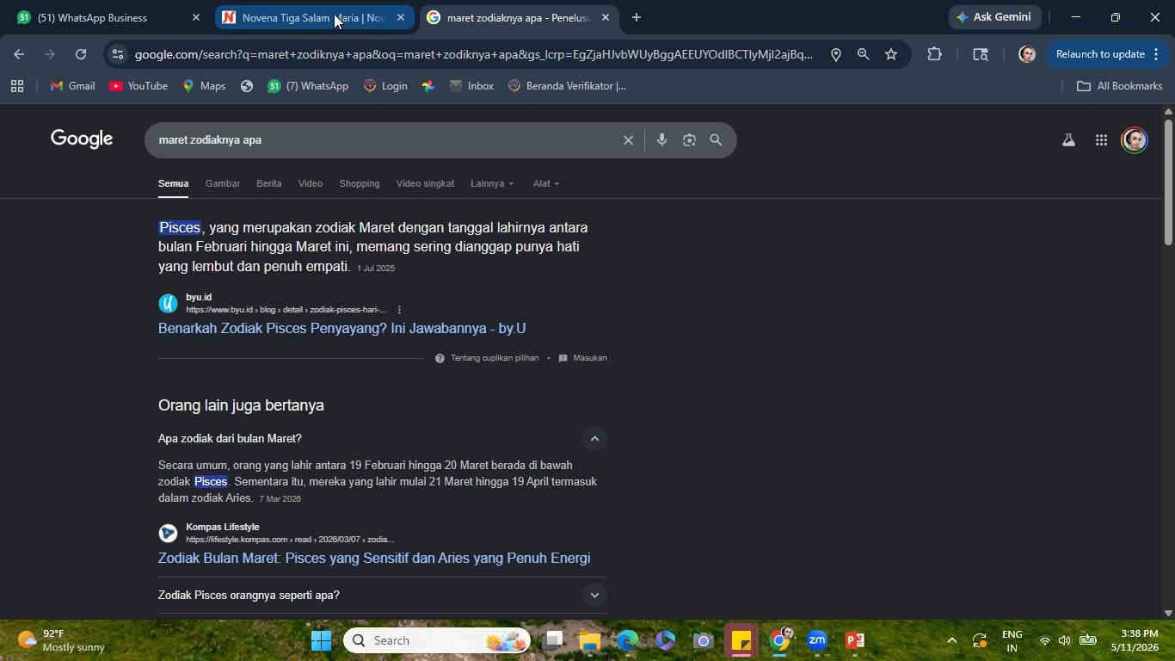
Task: Select the Gambar search filter
Action: tap(223, 183)
